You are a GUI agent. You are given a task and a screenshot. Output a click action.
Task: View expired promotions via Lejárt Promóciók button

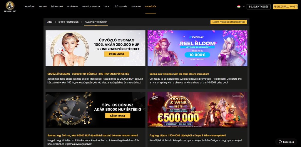229,22
